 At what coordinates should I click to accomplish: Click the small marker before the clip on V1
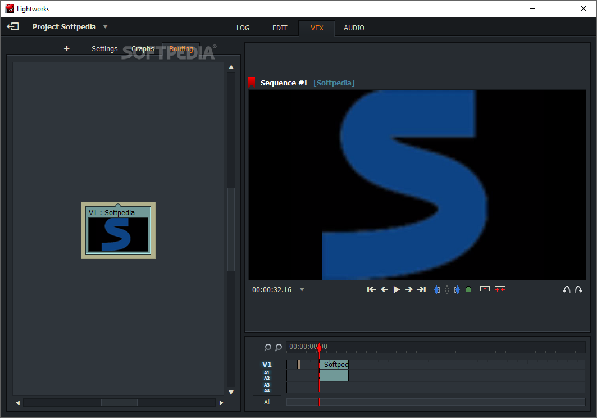click(299, 364)
